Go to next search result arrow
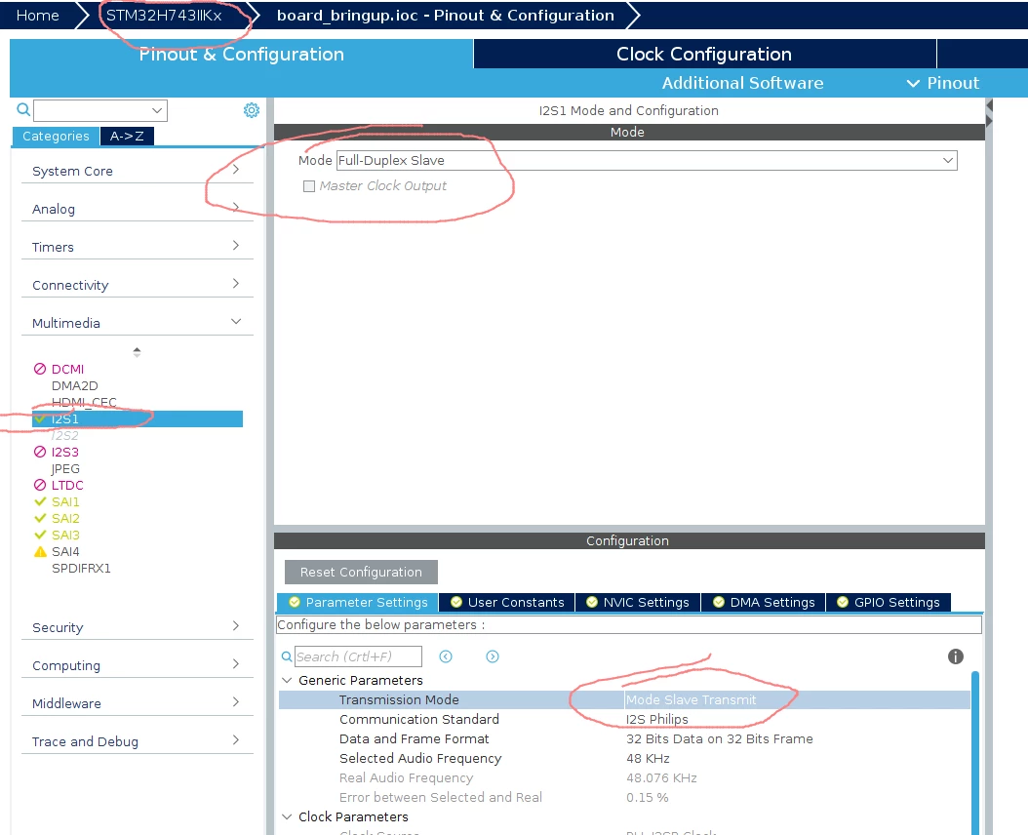The height and width of the screenshot is (835, 1028). tap(493, 656)
